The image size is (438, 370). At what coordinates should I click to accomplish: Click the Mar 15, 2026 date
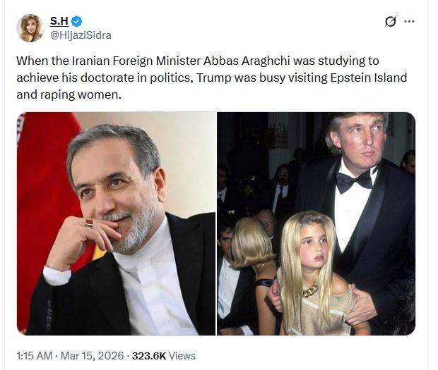[92, 356]
